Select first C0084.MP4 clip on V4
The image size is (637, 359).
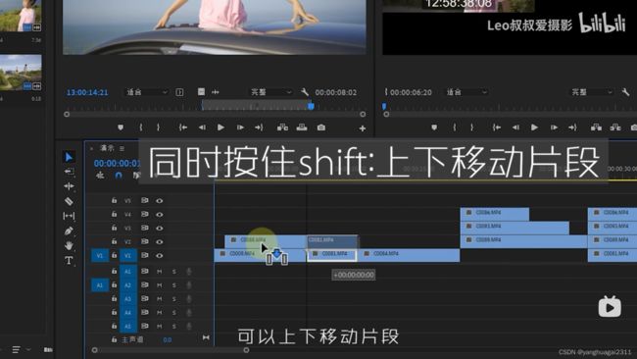pos(494,214)
